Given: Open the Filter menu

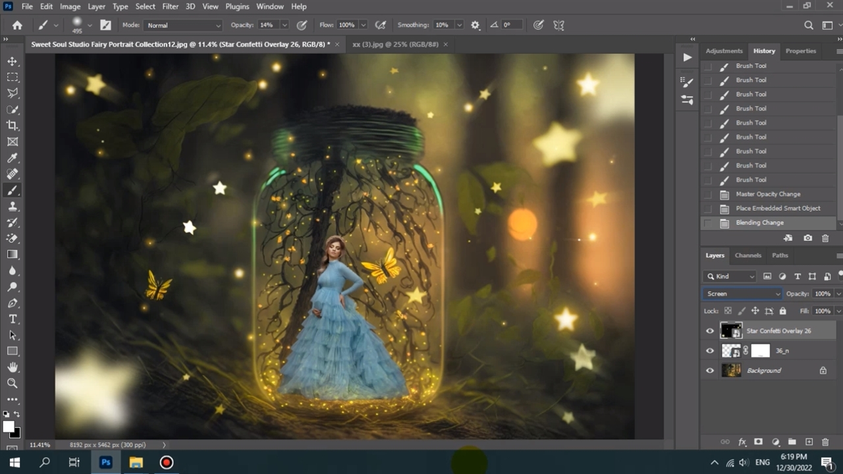Looking at the screenshot, I should click(x=170, y=7).
